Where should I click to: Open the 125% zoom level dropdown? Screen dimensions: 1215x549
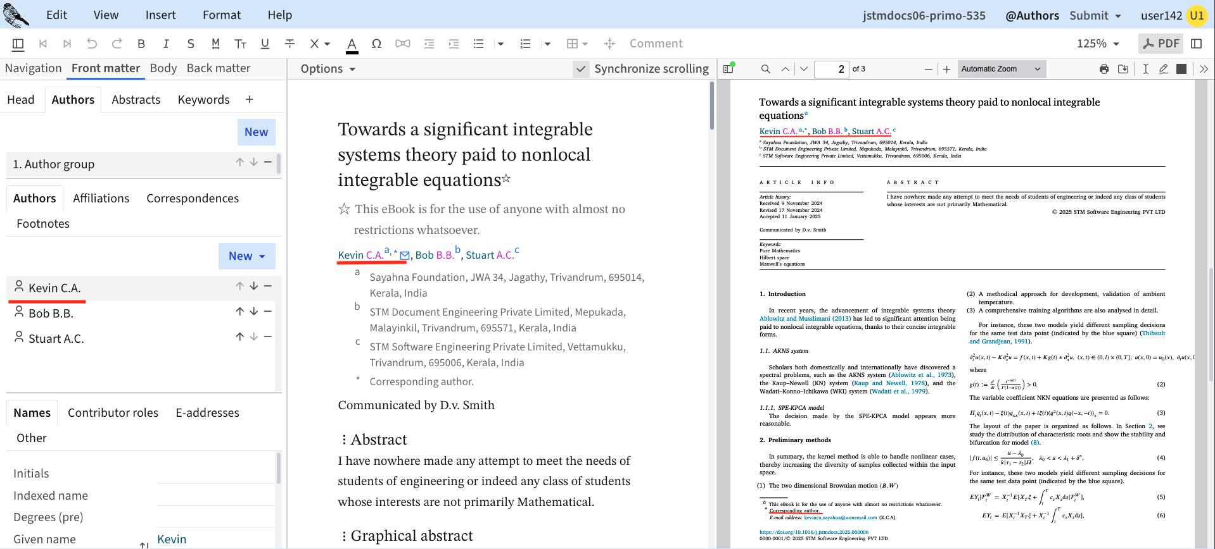click(x=1098, y=44)
